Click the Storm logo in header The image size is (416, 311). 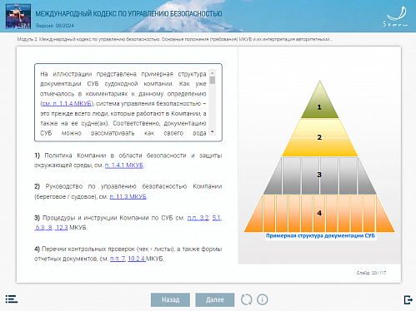pos(396,17)
